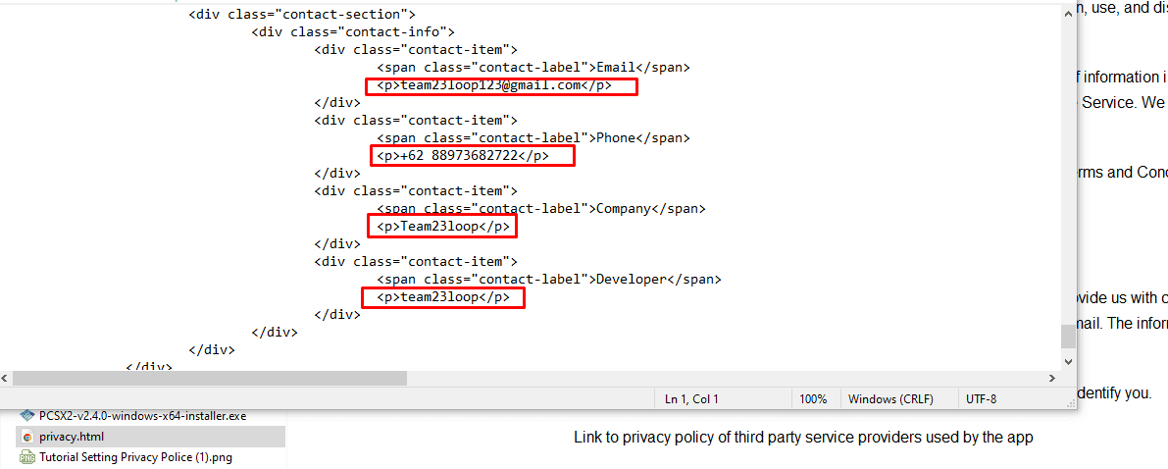This screenshot has width=1168, height=469.
Task: Select the privacy.html file name
Action: click(x=72, y=437)
